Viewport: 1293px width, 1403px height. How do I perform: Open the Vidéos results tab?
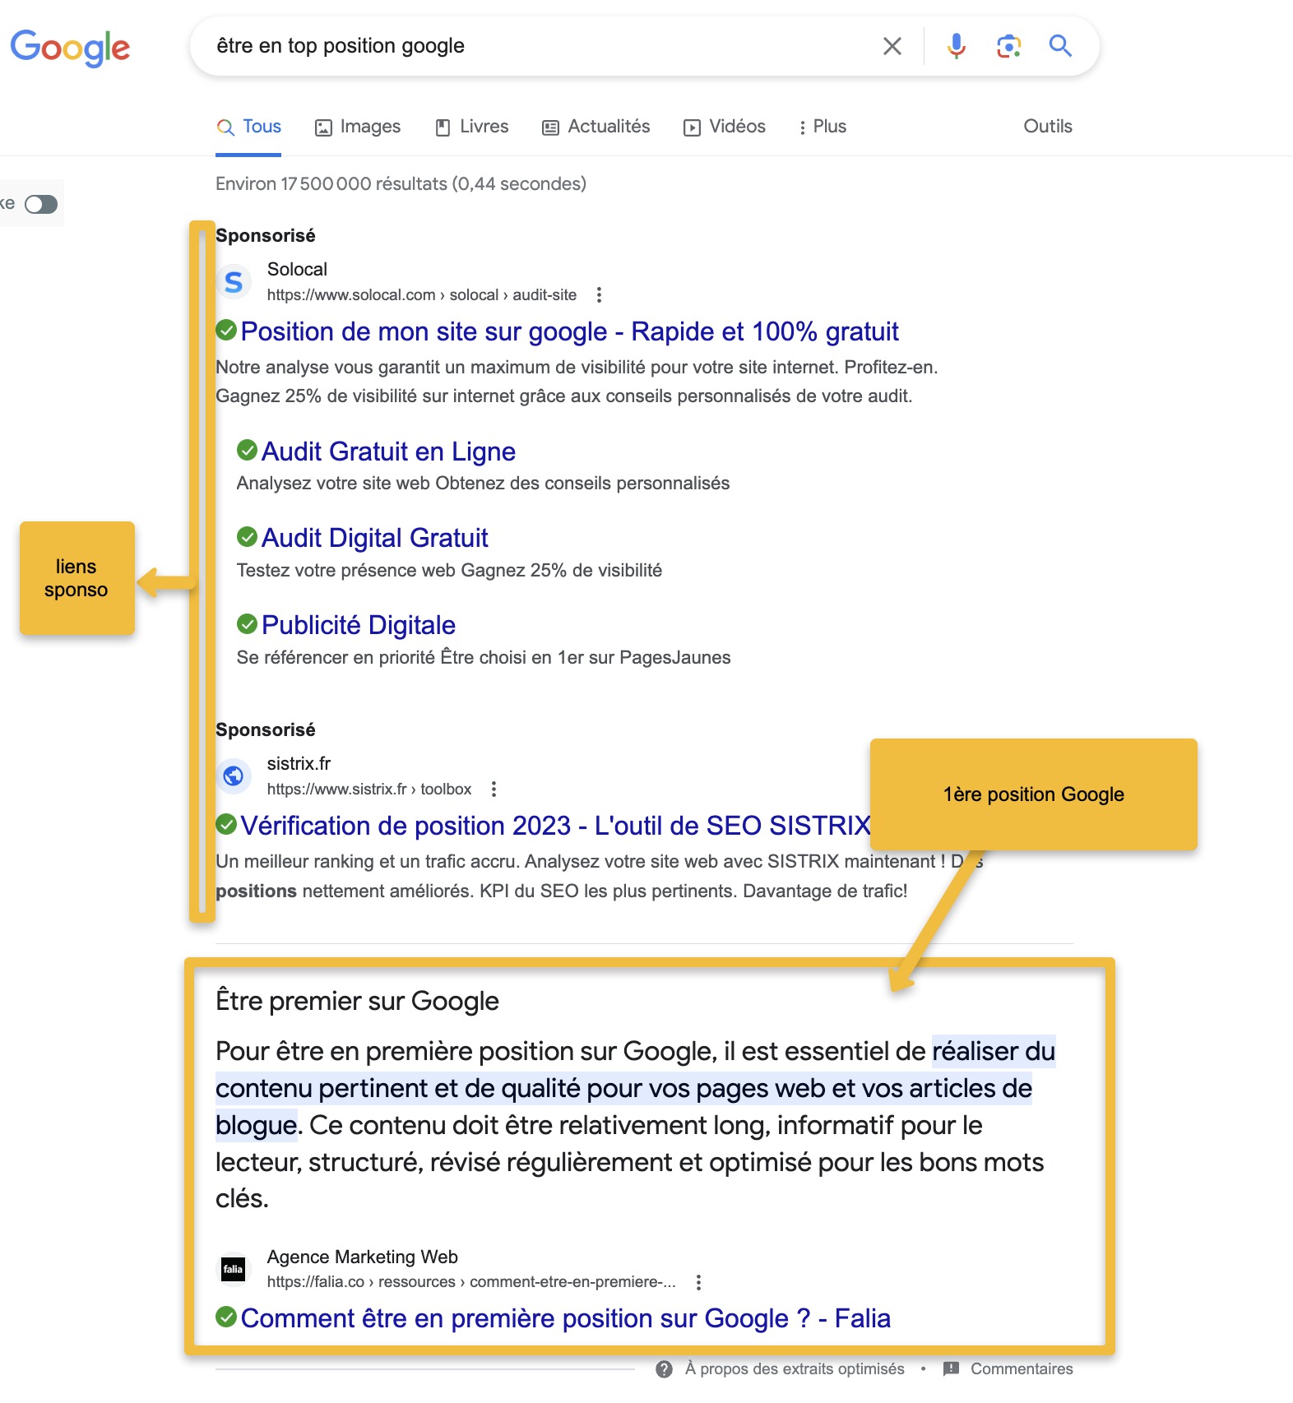[725, 127]
